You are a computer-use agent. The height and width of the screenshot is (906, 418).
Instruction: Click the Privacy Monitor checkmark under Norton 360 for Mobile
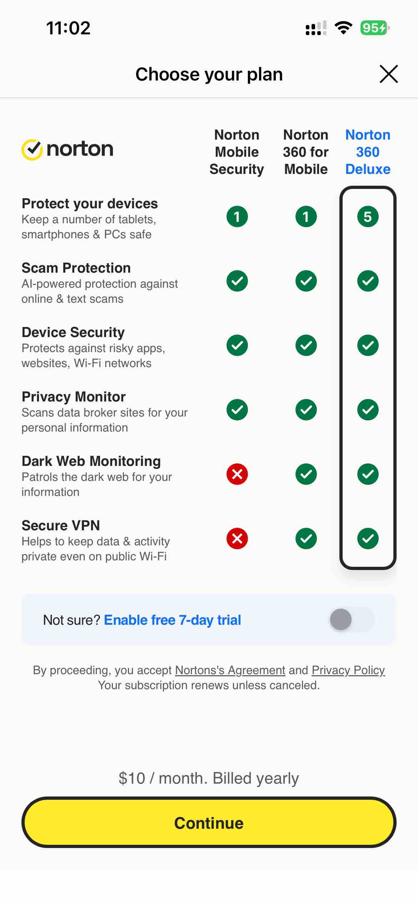[x=306, y=409]
